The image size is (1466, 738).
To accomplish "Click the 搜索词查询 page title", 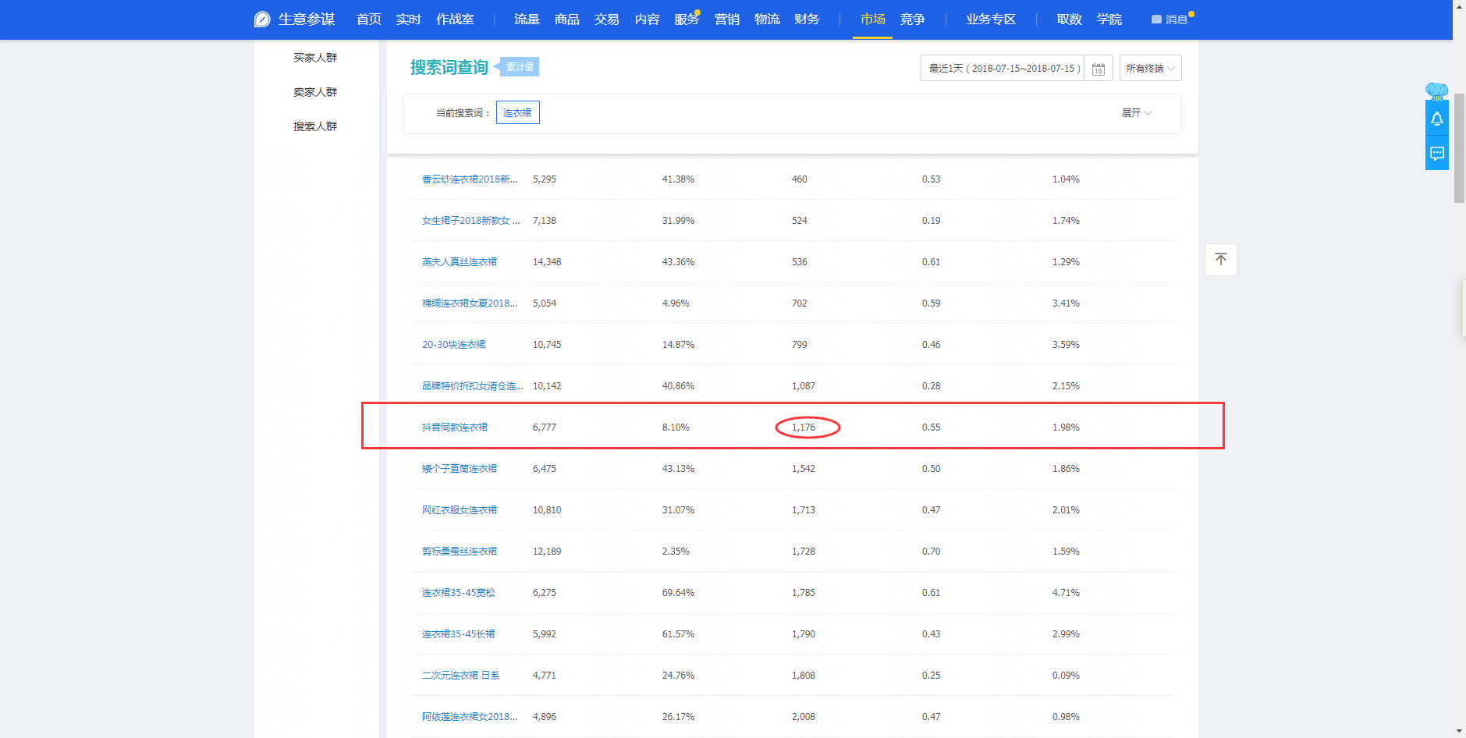I will pos(449,68).
